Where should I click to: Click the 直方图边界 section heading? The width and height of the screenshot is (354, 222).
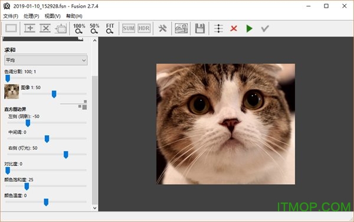[15, 109]
